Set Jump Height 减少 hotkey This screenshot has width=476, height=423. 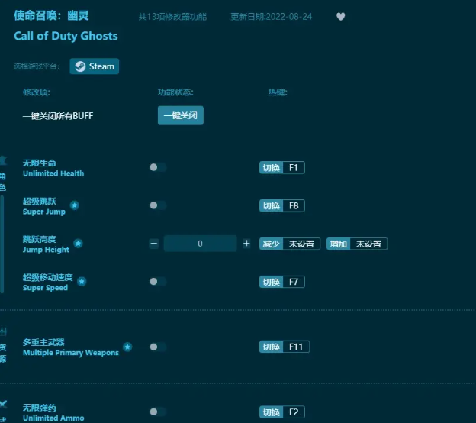290,244
